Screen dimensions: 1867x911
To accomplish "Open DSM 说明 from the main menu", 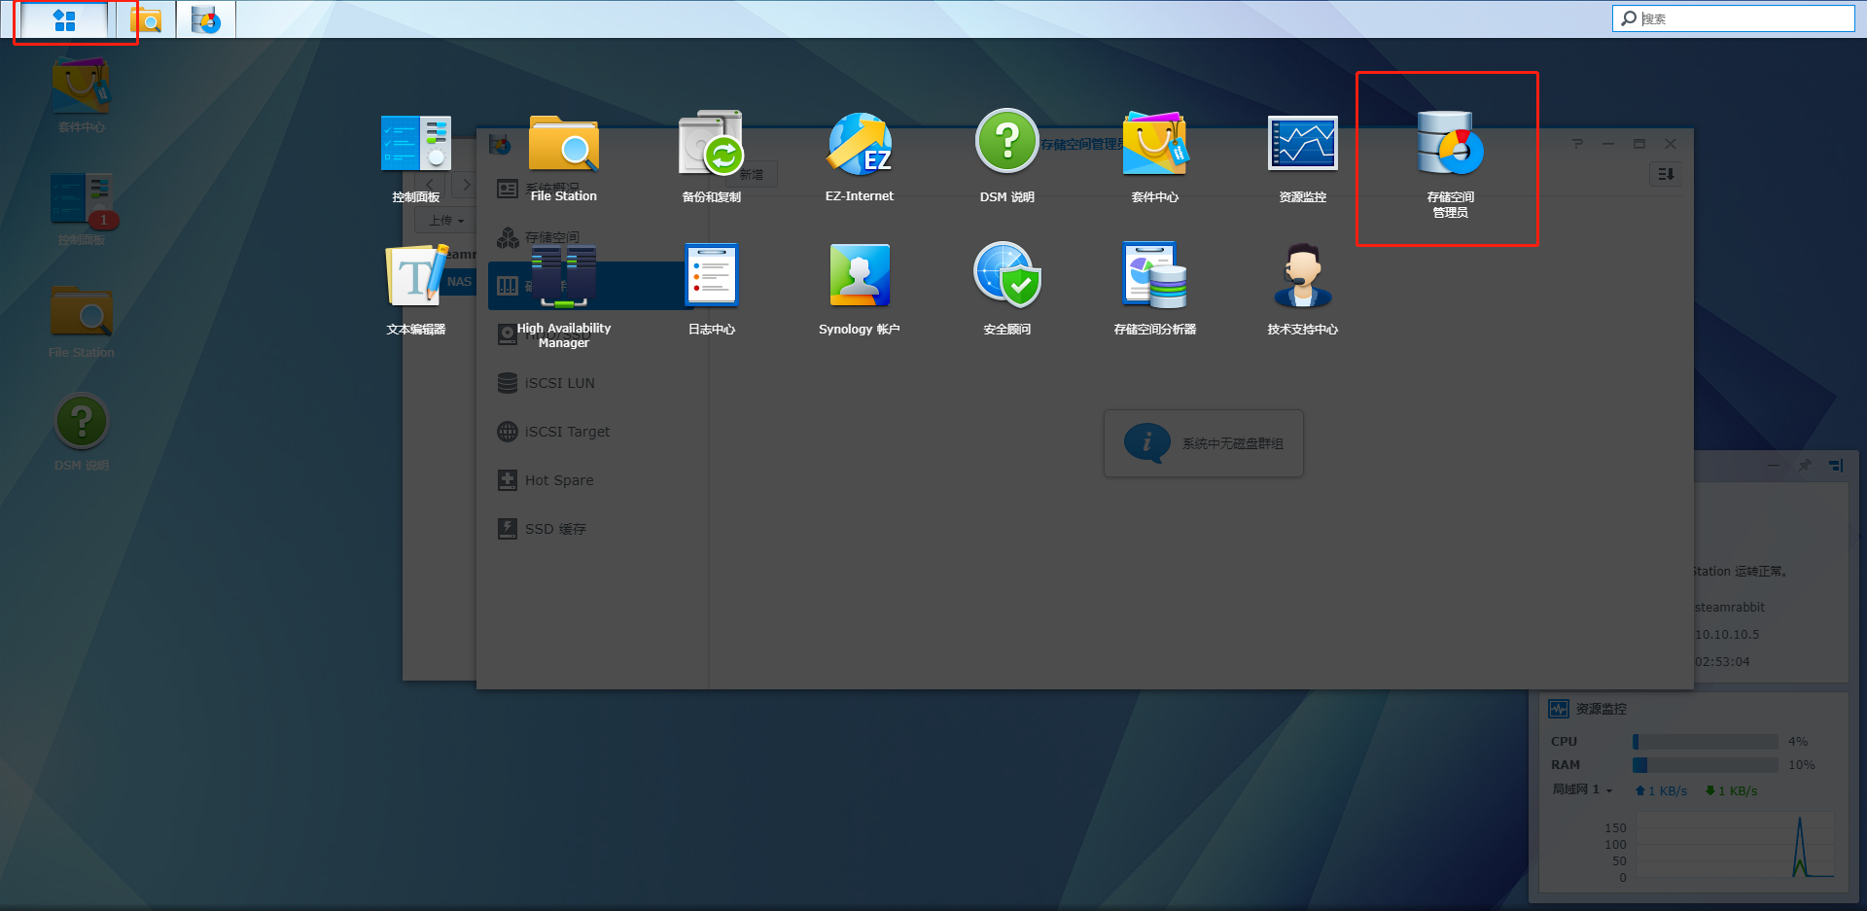I will tap(1007, 156).
